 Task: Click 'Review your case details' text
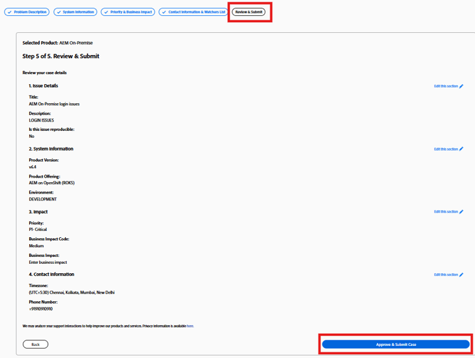pyautogui.click(x=44, y=73)
